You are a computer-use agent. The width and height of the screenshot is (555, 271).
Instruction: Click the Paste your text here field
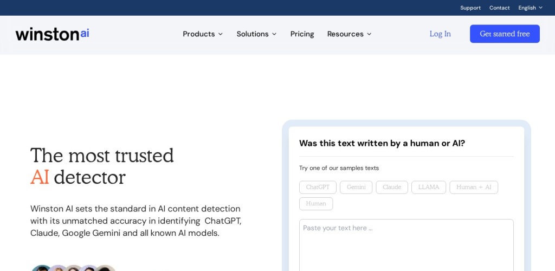coord(406,244)
